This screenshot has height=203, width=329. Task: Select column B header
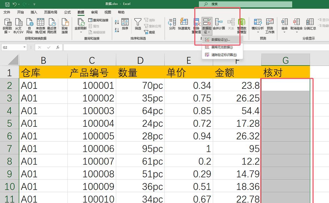click(43, 60)
